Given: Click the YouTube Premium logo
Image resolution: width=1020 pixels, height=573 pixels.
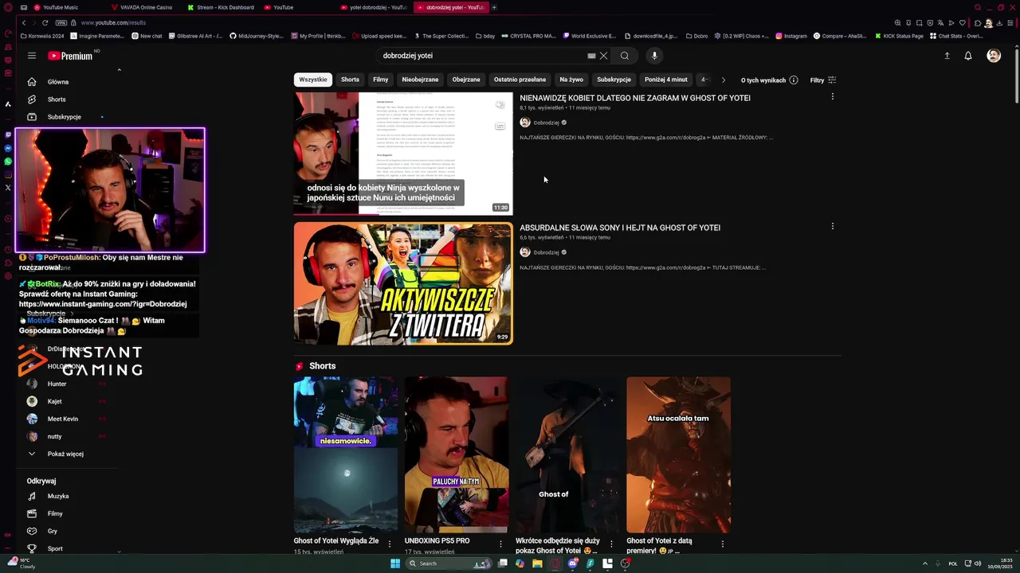Looking at the screenshot, I should (x=70, y=56).
